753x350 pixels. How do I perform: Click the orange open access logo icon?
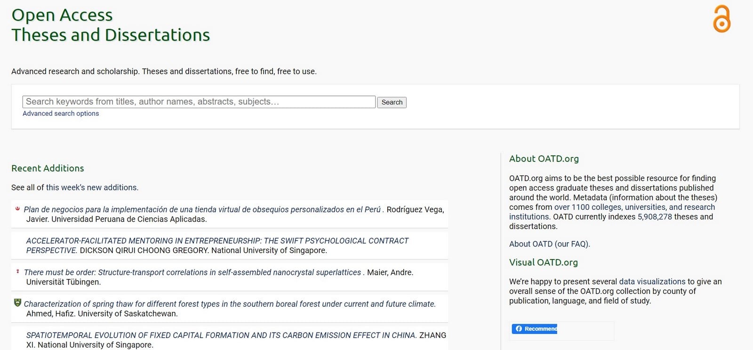coord(721,19)
